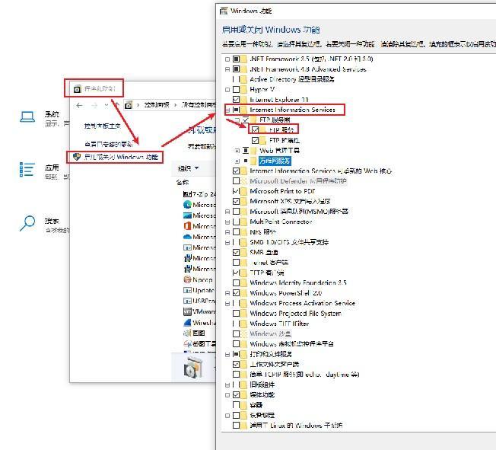Uncheck the highlighted FTP 服务 checkbox
Image resolution: width=496 pixels, height=450 pixels.
click(x=256, y=130)
